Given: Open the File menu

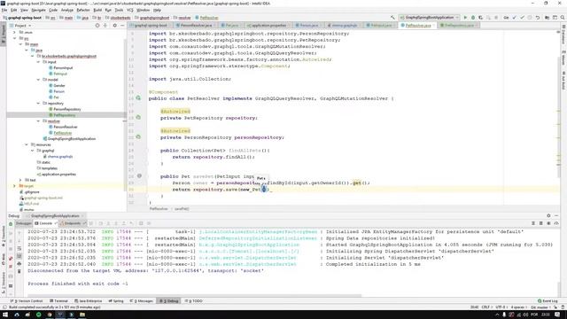Looking at the screenshot, I should pyautogui.click(x=4, y=10).
